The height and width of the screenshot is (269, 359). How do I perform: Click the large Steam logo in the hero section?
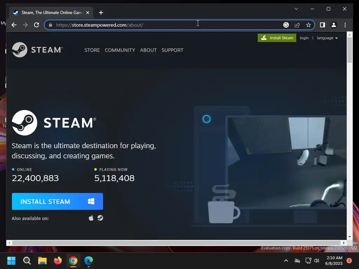(x=54, y=123)
